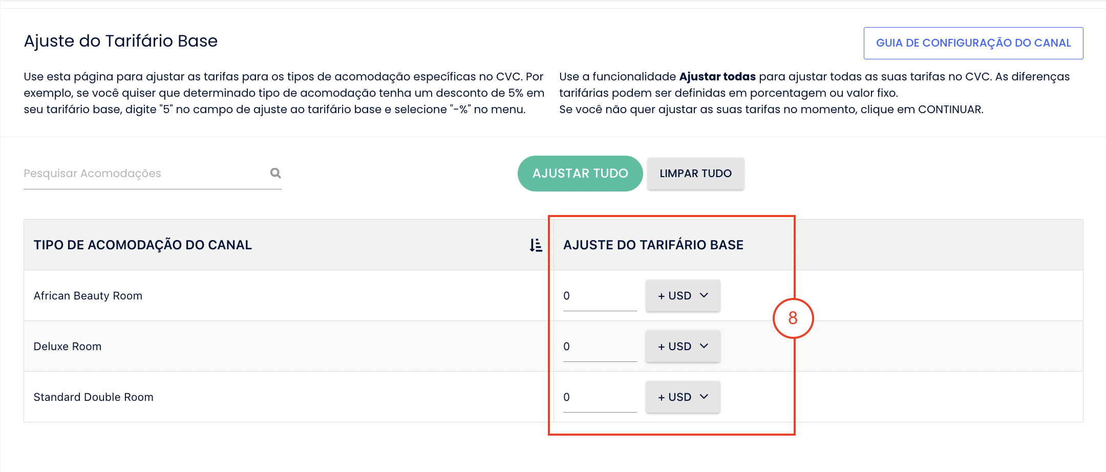
Task: Sort accommodation types using the sort icon
Action: [536, 245]
